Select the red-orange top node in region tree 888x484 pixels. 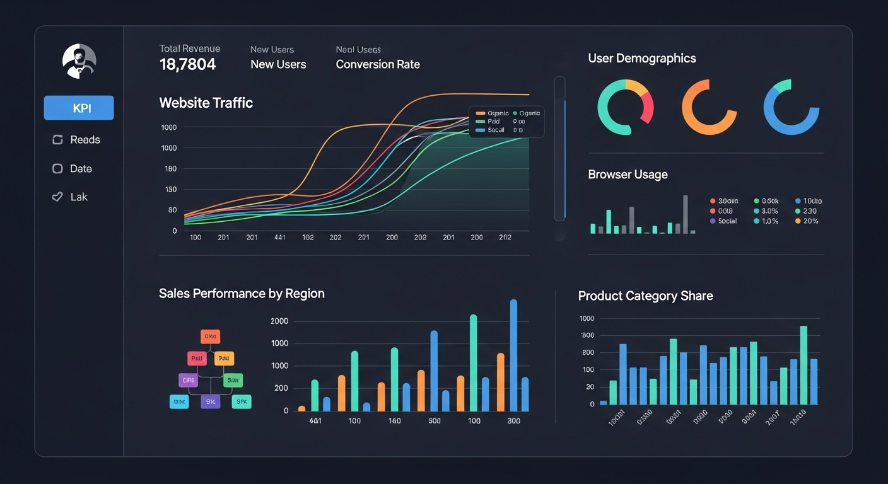point(210,336)
